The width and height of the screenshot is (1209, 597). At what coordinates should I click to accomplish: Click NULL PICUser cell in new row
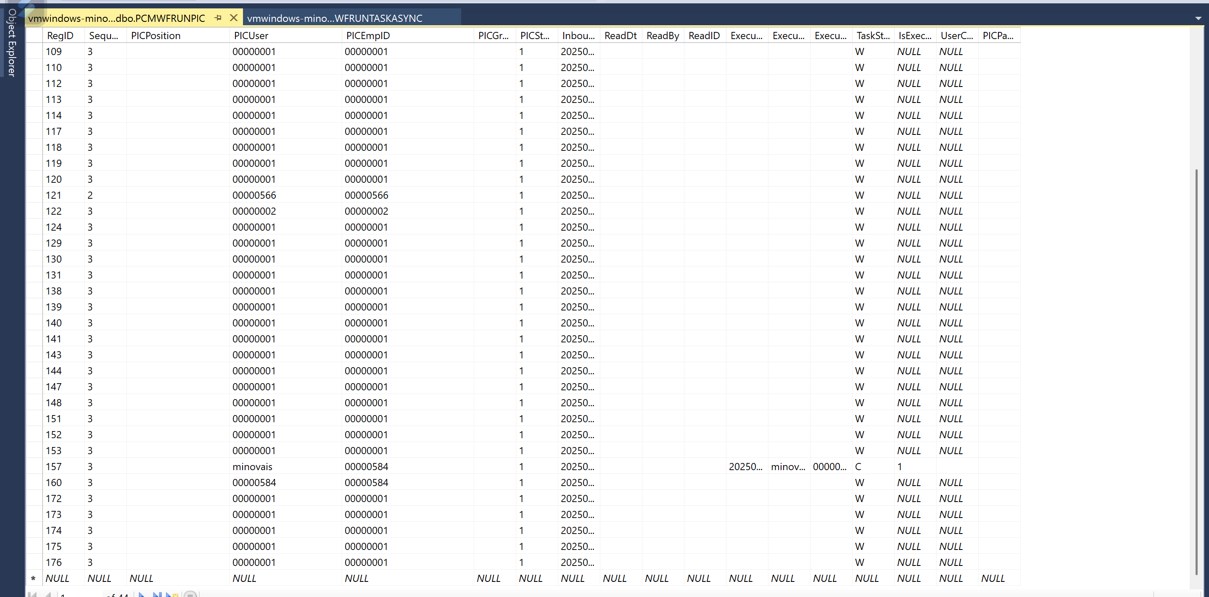click(286, 578)
